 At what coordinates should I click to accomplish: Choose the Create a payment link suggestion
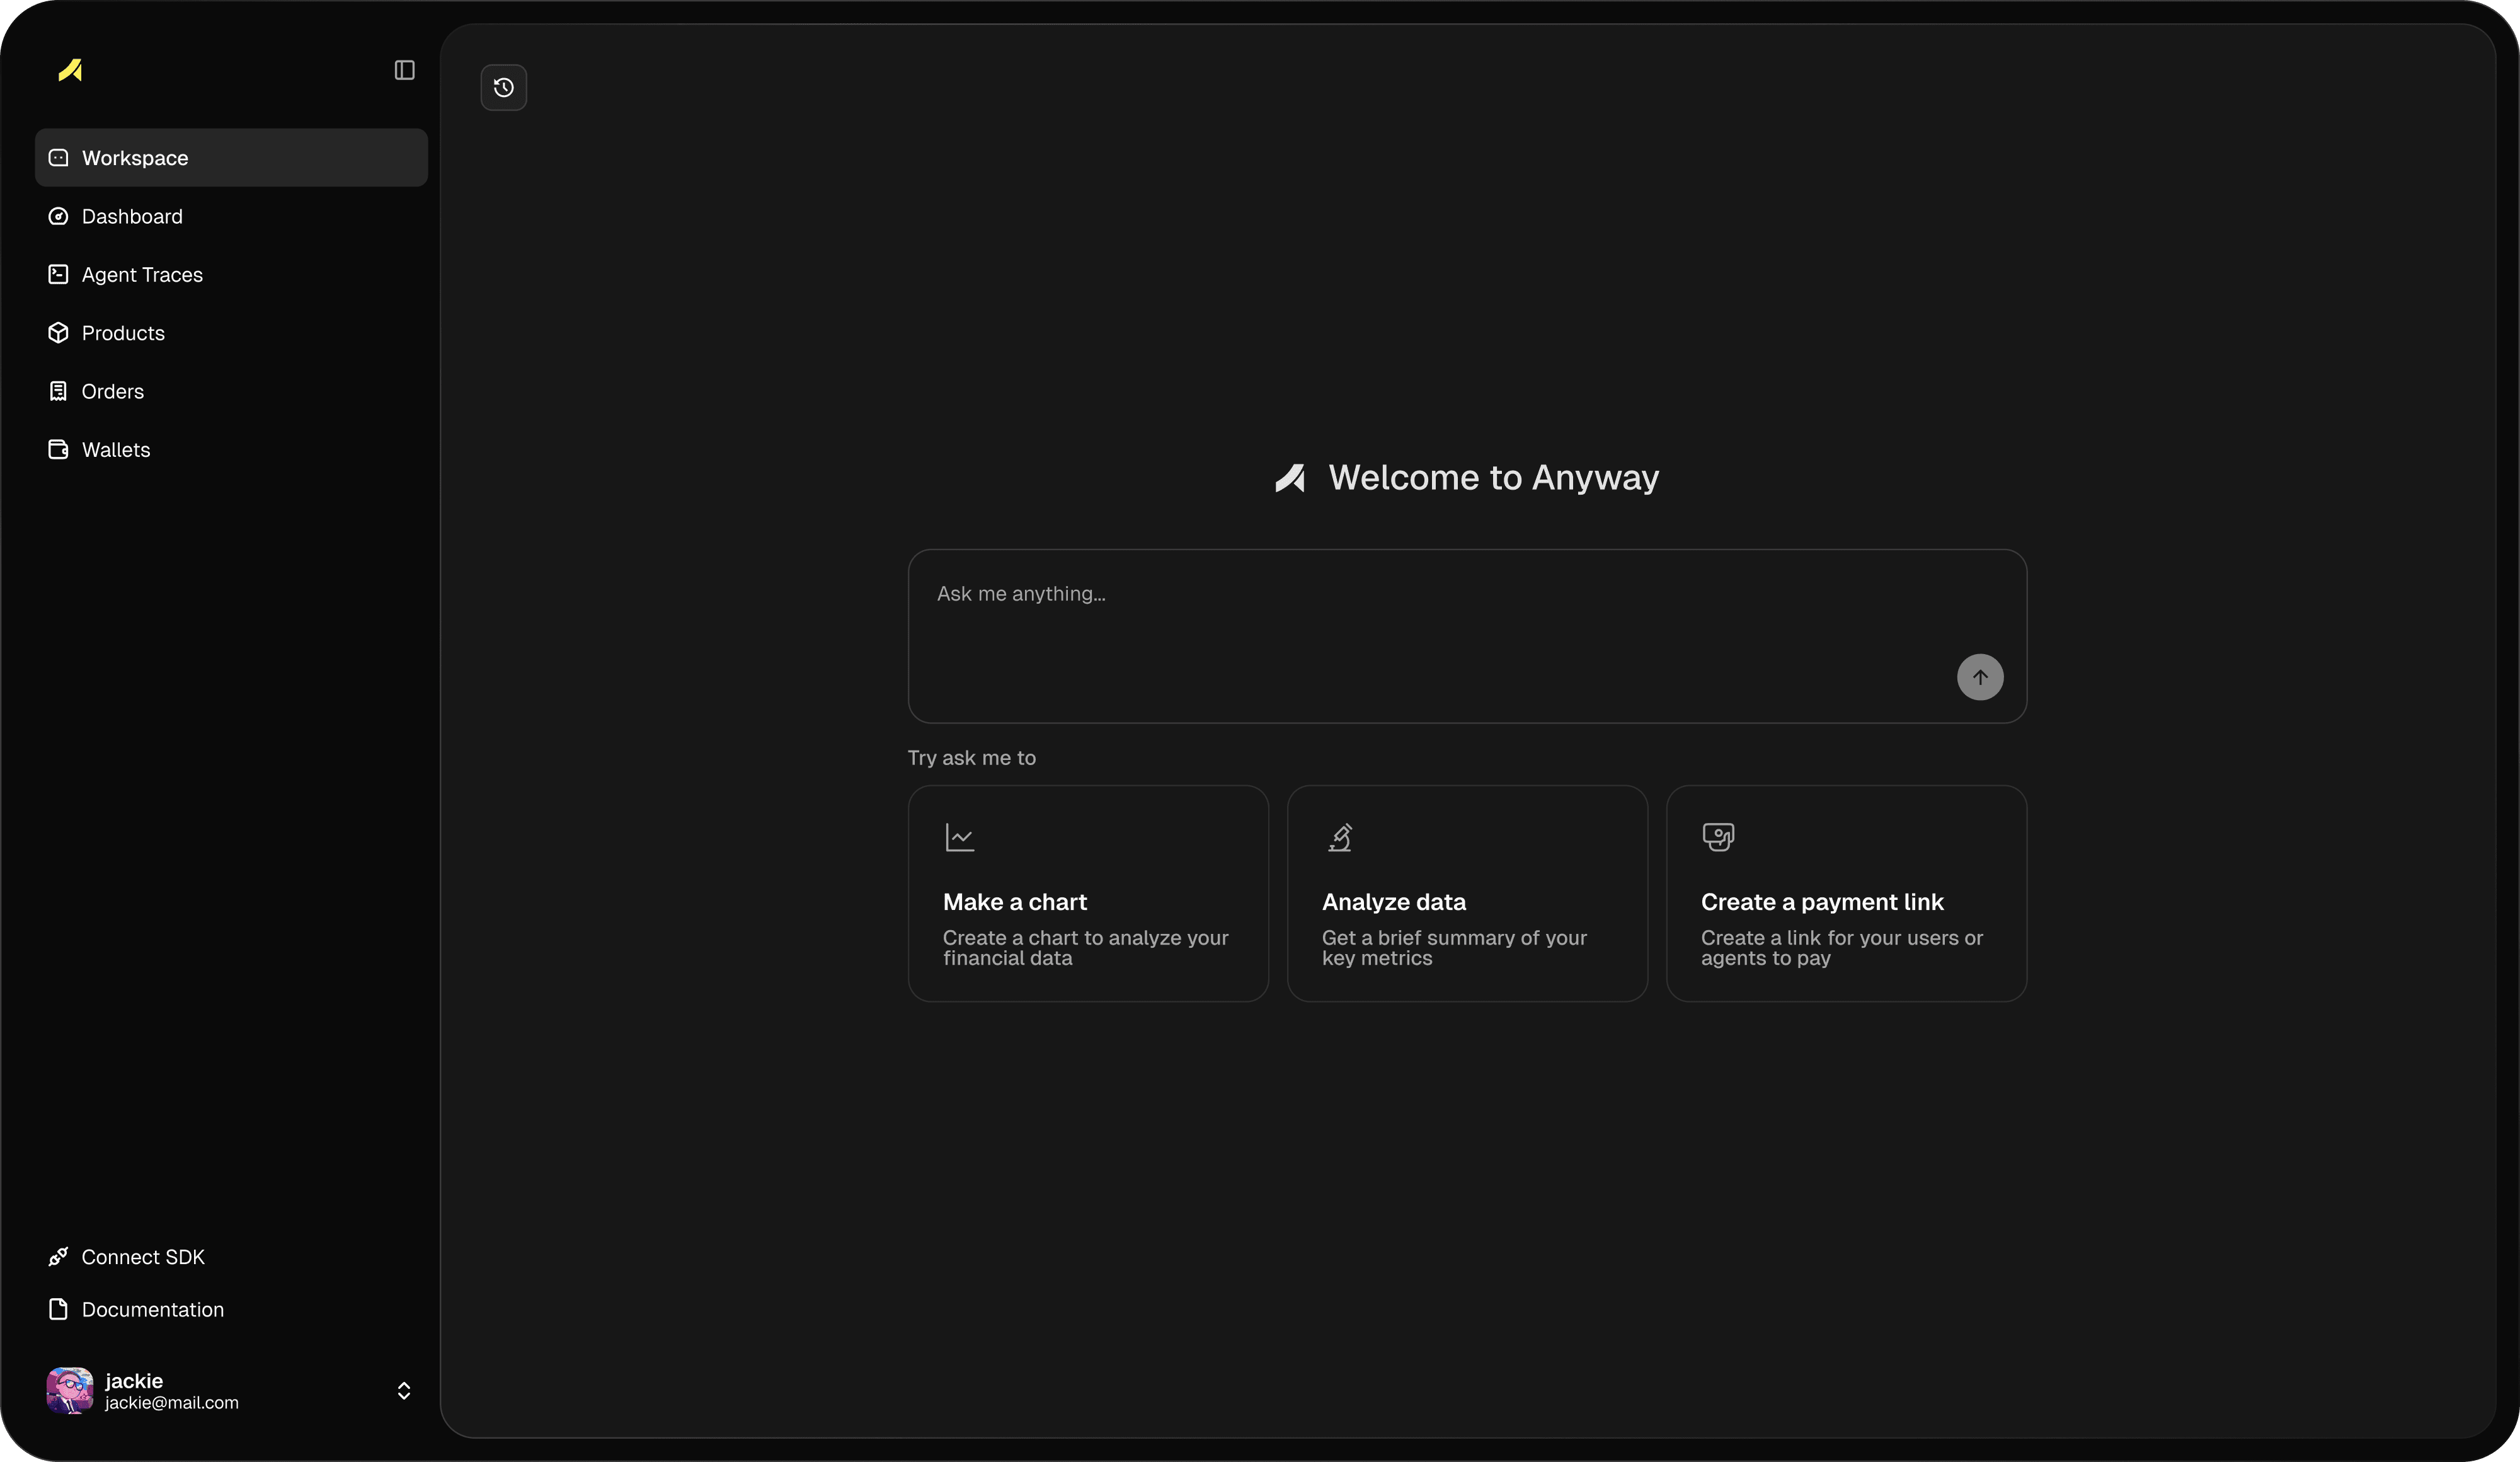coord(1845,893)
